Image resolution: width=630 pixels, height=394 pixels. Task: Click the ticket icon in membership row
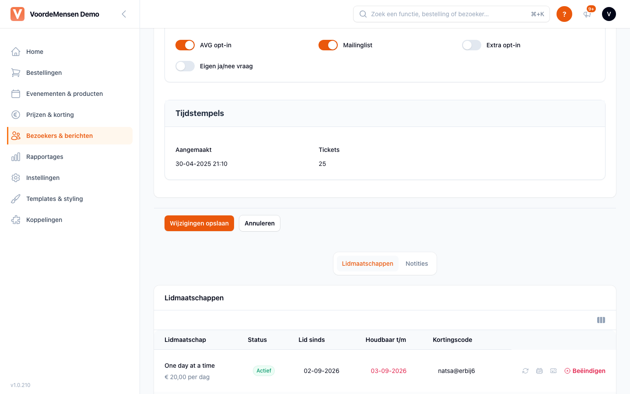coord(553,371)
